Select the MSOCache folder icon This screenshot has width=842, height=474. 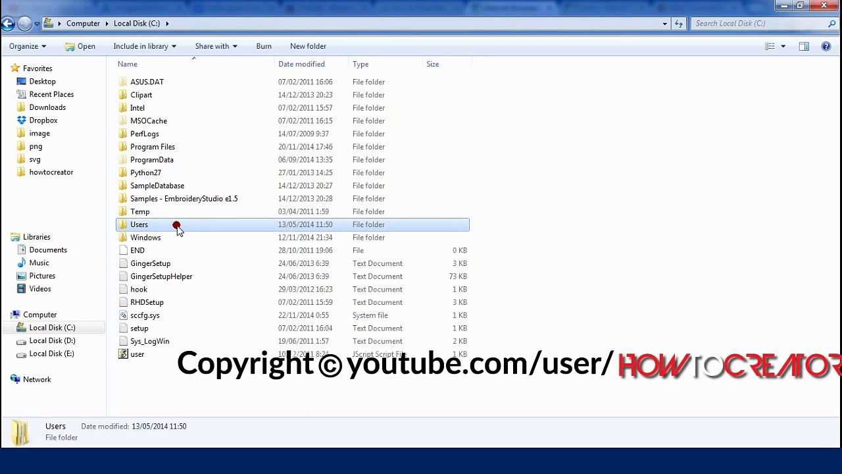pyautogui.click(x=123, y=120)
